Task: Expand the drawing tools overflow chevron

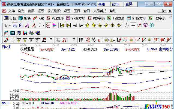Action: click(x=51, y=39)
